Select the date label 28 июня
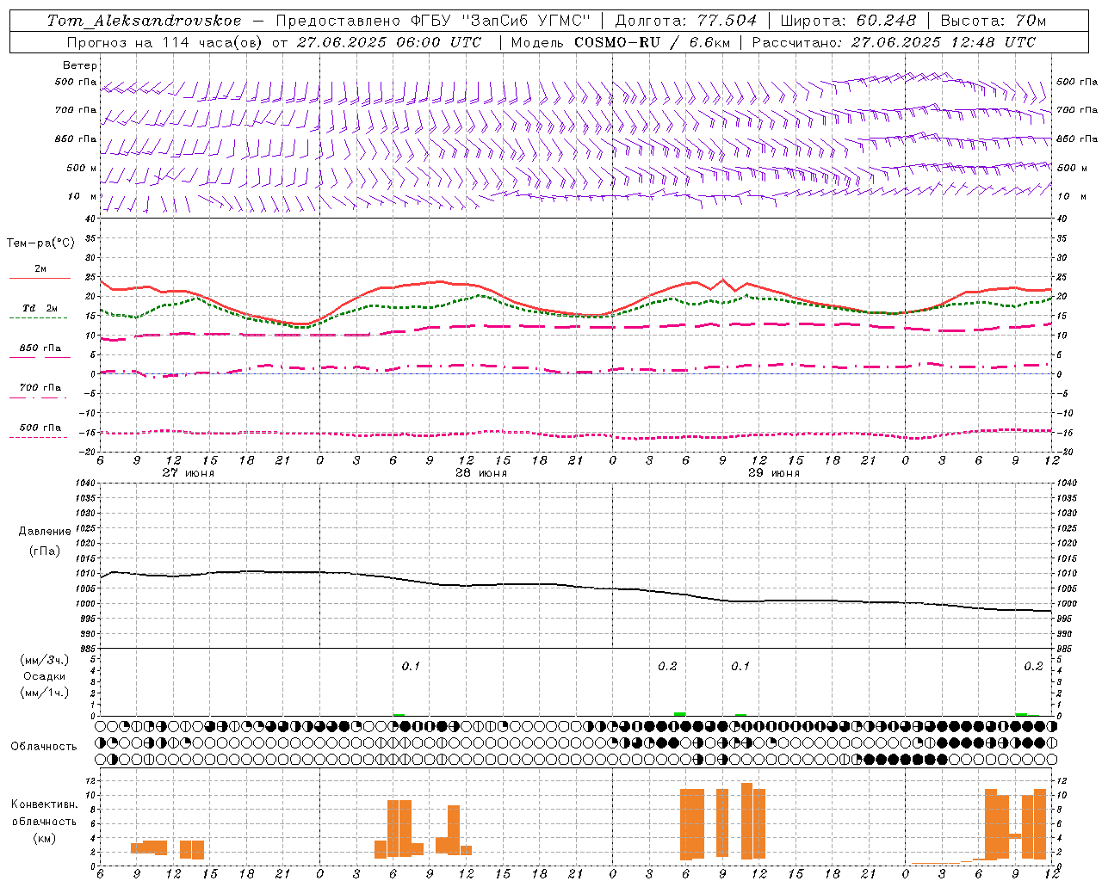 [481, 473]
